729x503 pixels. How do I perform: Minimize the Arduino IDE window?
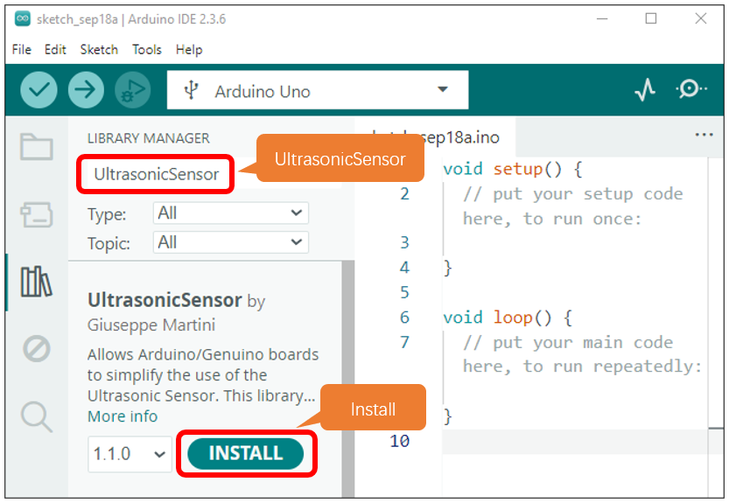pos(602,18)
